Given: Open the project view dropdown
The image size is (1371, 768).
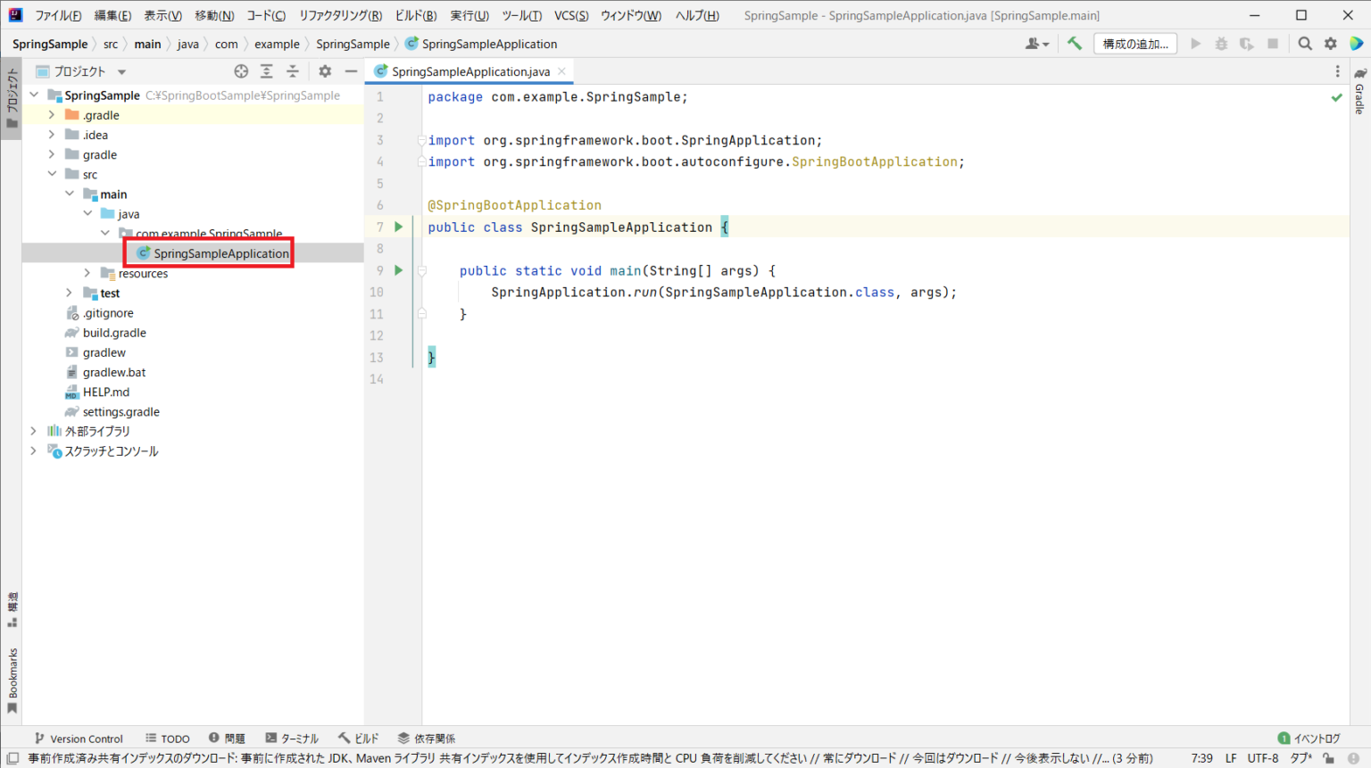Looking at the screenshot, I should tap(122, 71).
